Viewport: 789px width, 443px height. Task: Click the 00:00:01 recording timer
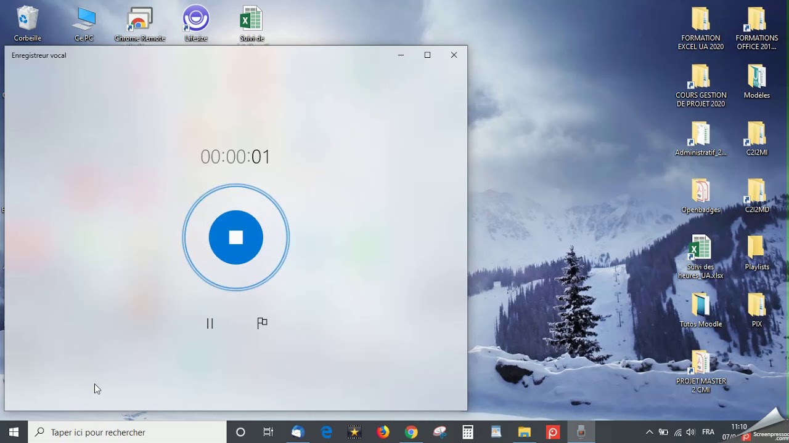(x=235, y=157)
